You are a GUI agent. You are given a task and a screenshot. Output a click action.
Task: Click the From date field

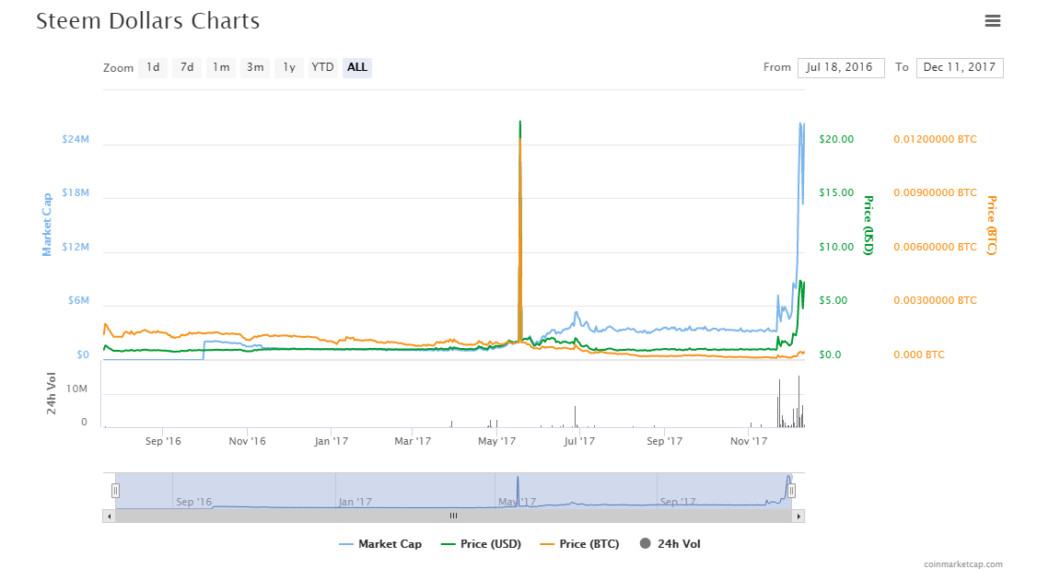pos(841,67)
